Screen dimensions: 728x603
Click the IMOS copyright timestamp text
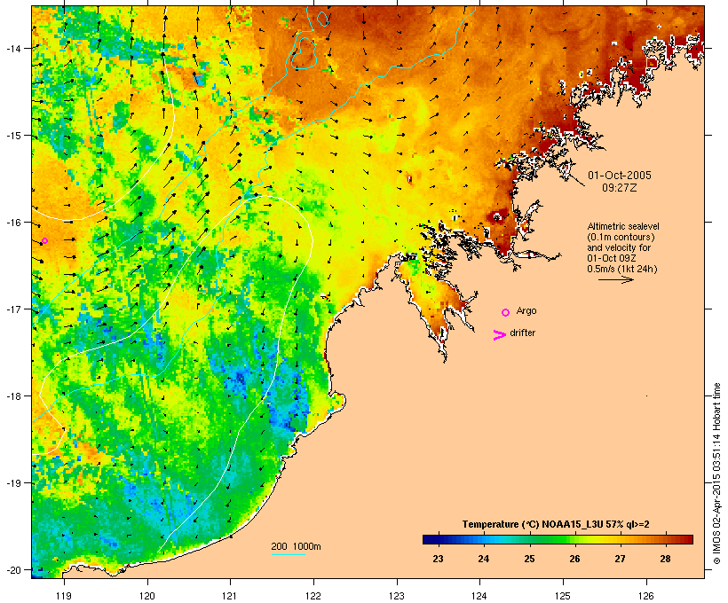click(716, 474)
